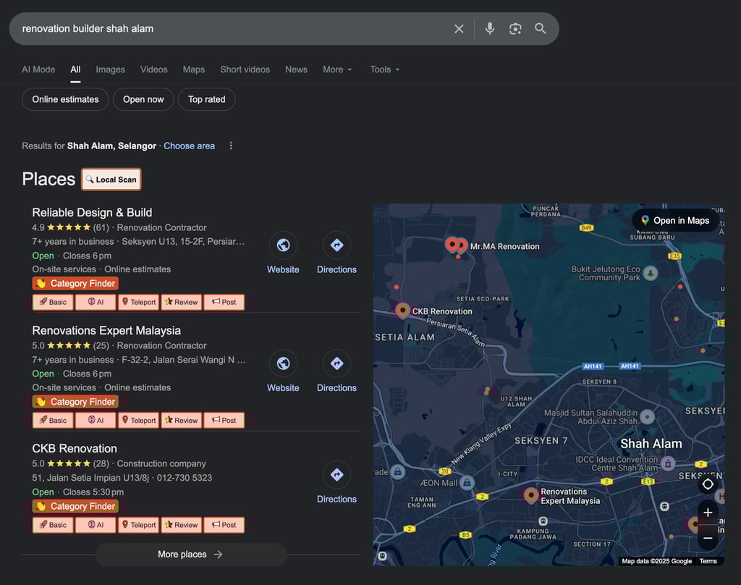This screenshot has width=741, height=585.
Task: Launch the Local Scan button
Action: coord(111,180)
